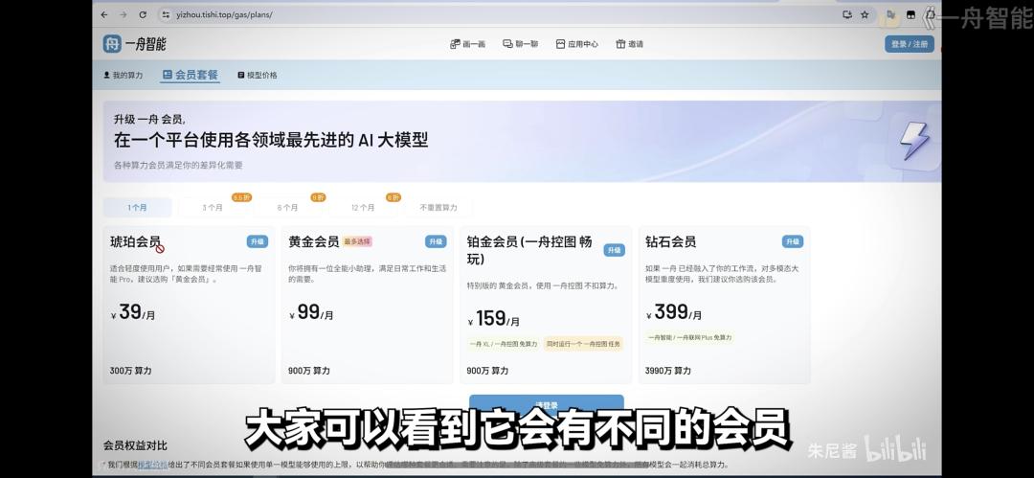Click the 铂金会员 (一舟控图 畅玩) title

pos(529,250)
